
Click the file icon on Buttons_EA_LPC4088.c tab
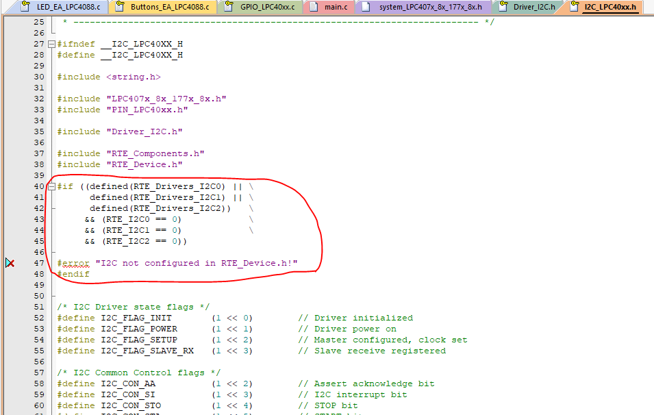[120, 6]
